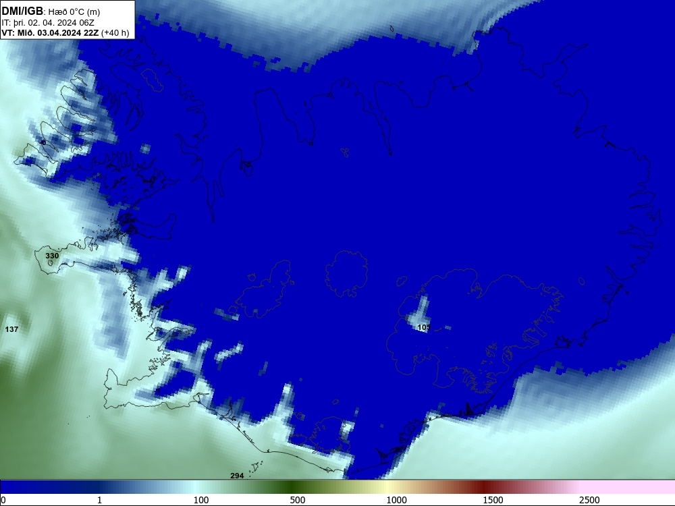Viewport: 675px width, 506px height.
Task: Click the initial time 'IT: þri. 02. 04. 2024 06Z'
Action: (x=48, y=23)
